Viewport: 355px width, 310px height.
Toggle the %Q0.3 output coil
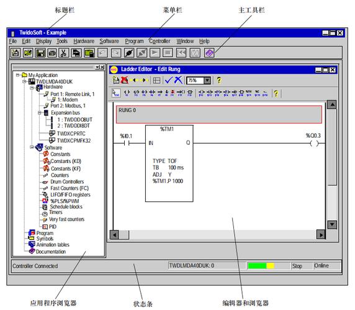pyautogui.click(x=314, y=143)
